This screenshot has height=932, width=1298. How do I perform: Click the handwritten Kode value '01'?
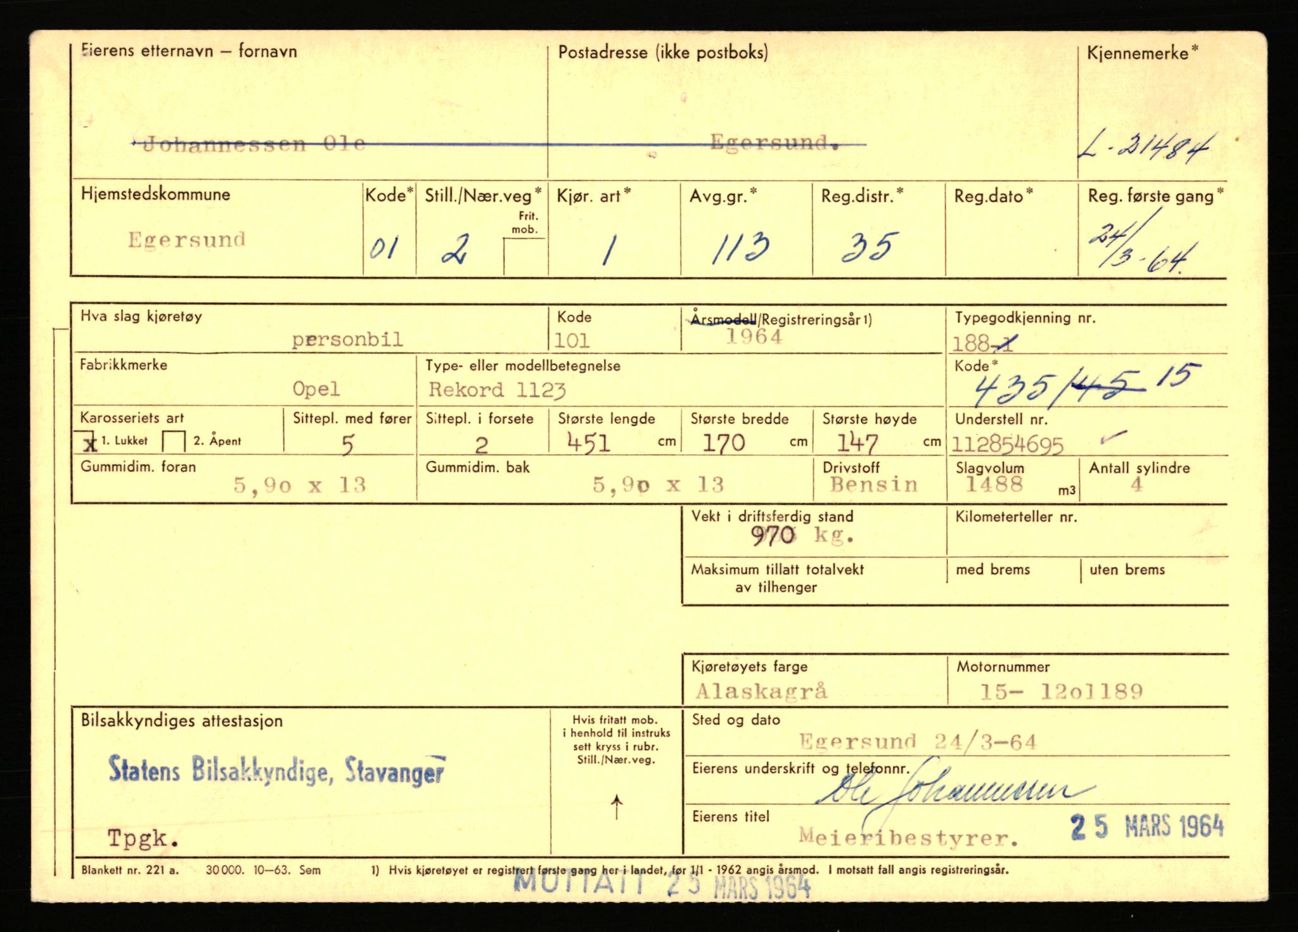384,247
